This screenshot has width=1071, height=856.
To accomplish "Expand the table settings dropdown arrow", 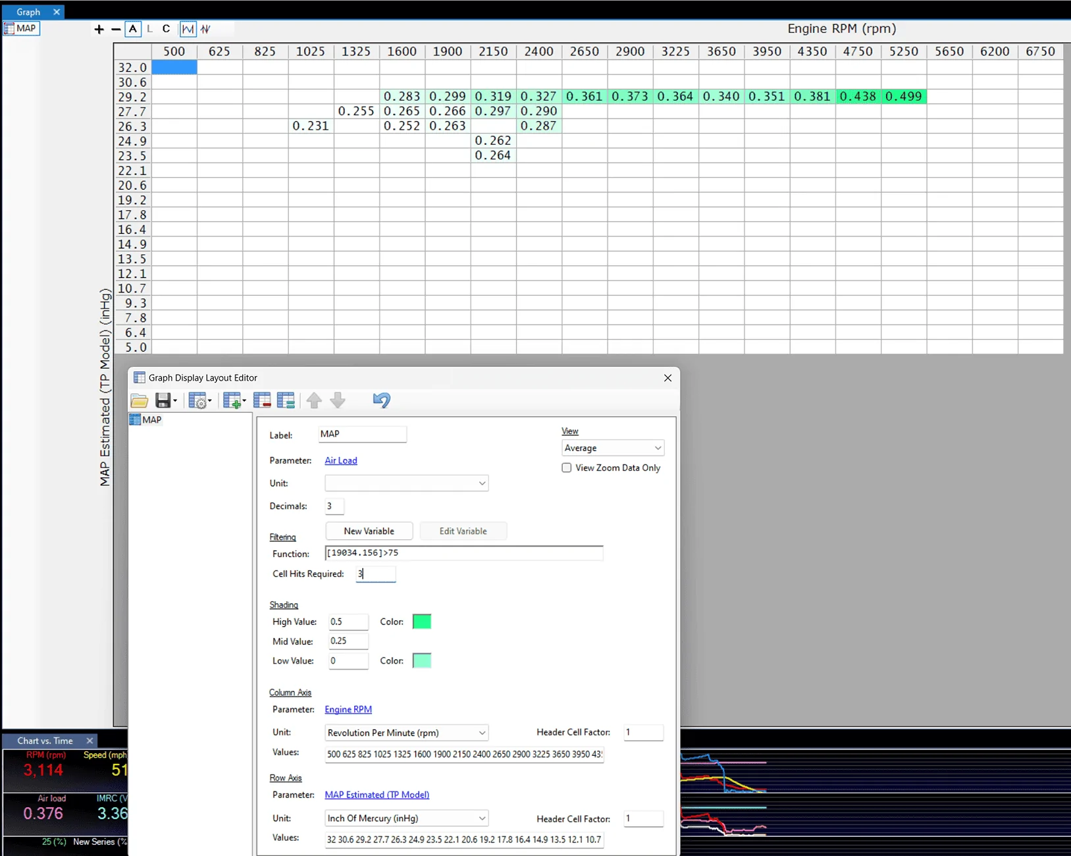I will click(x=210, y=401).
